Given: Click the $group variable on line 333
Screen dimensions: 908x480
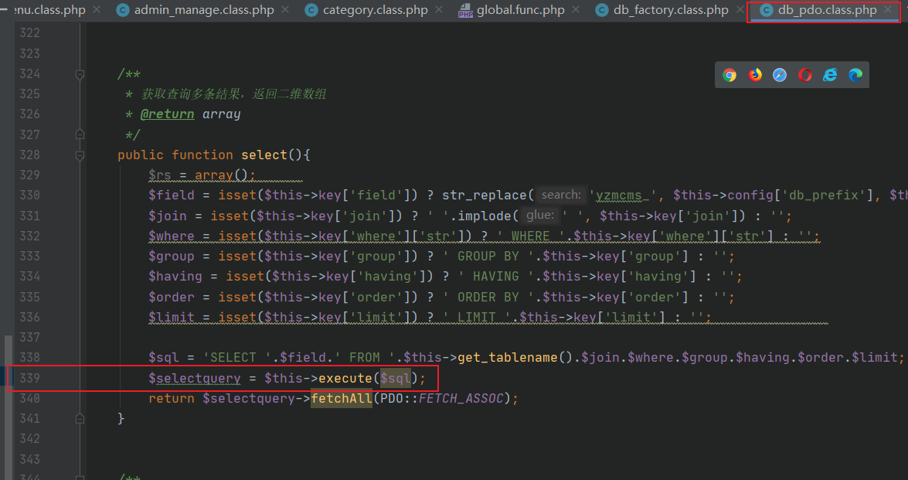Looking at the screenshot, I should click(x=172, y=257).
